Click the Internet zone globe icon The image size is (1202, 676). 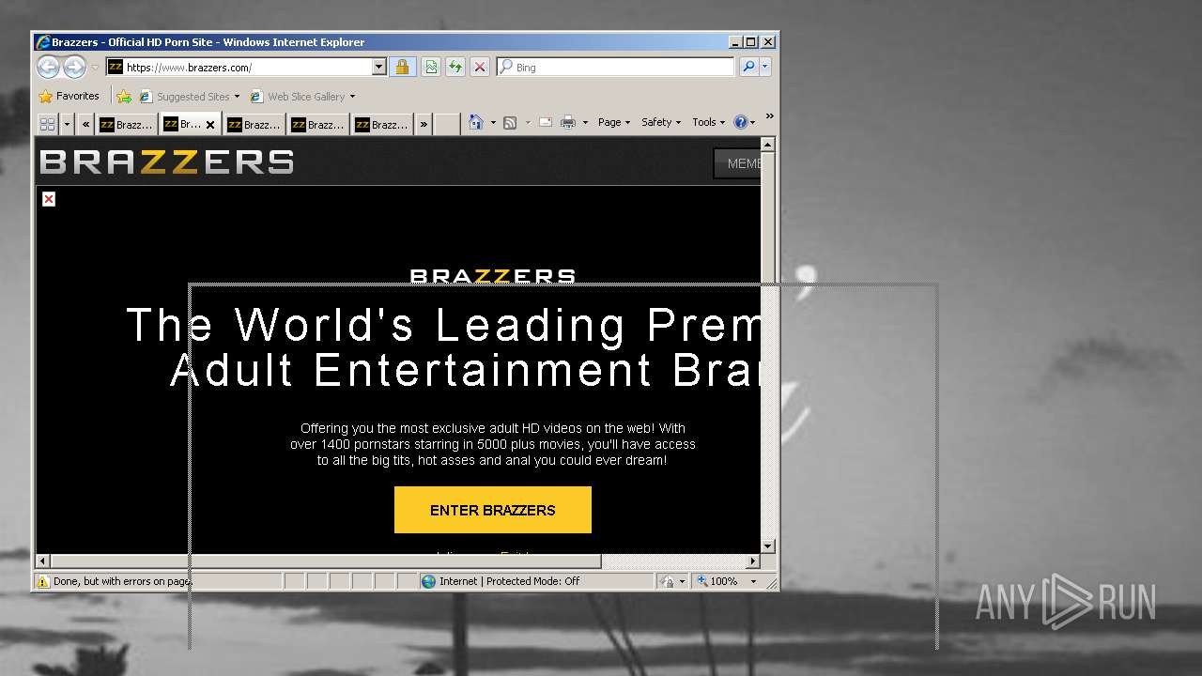[429, 581]
